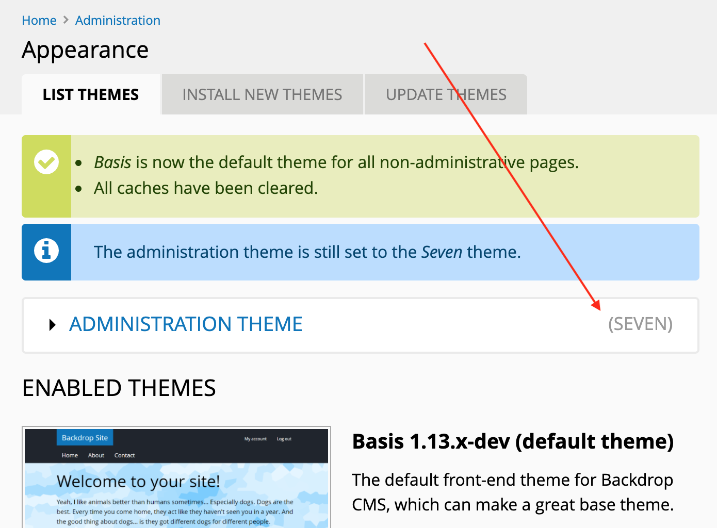Switch to the Install New Themes tab
This screenshot has height=528, width=717.
point(262,94)
